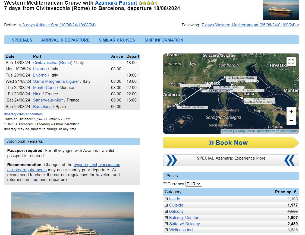The height and width of the screenshot is (235, 305).
Task: Zoom in on the cruise map
Action: pos(291,111)
